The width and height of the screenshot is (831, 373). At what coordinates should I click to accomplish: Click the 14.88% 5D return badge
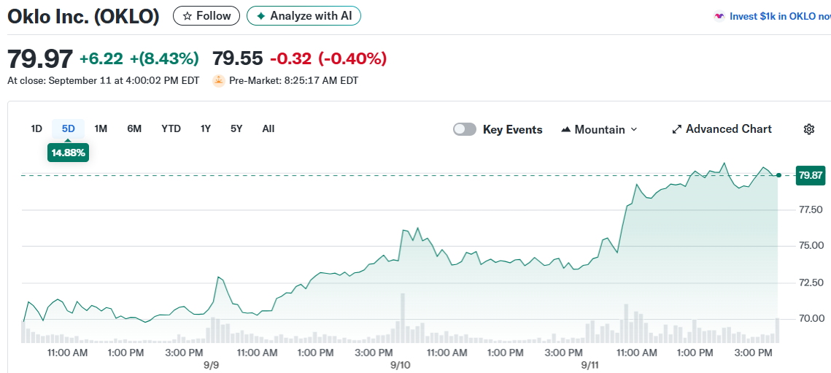click(68, 153)
